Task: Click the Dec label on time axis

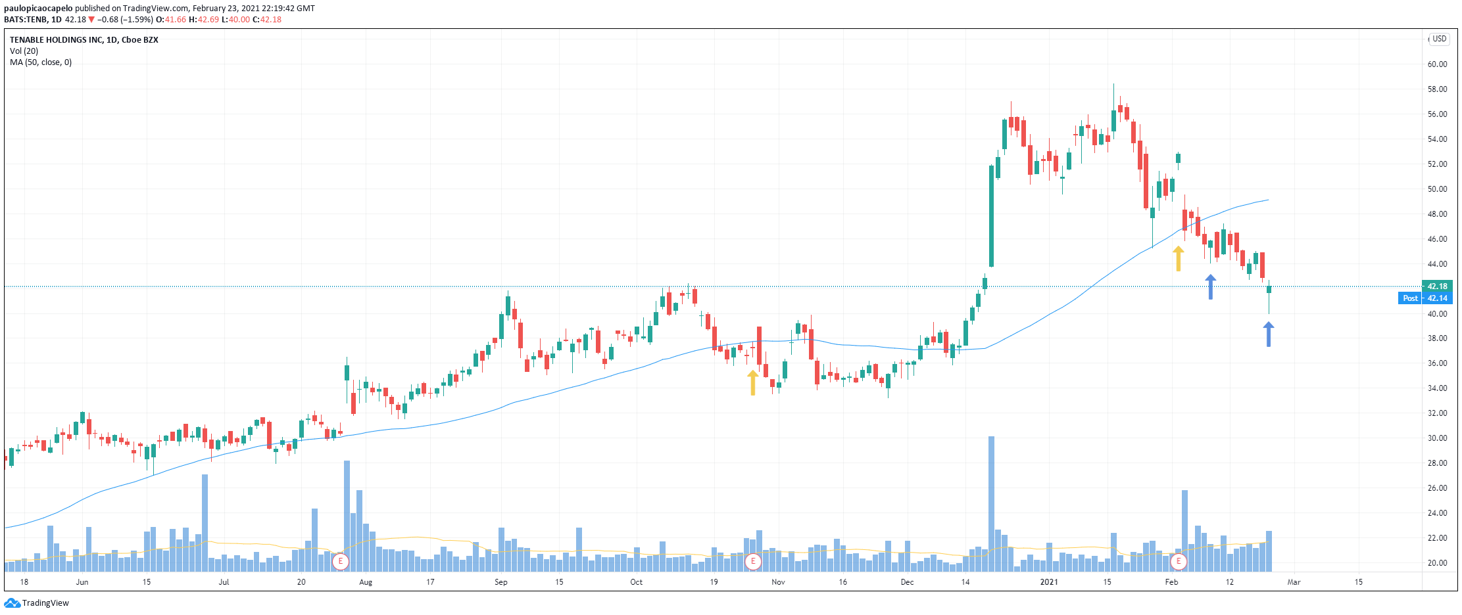Action: click(x=908, y=582)
